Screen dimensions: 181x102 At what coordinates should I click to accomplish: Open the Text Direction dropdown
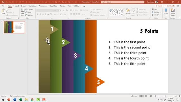point(97,10)
